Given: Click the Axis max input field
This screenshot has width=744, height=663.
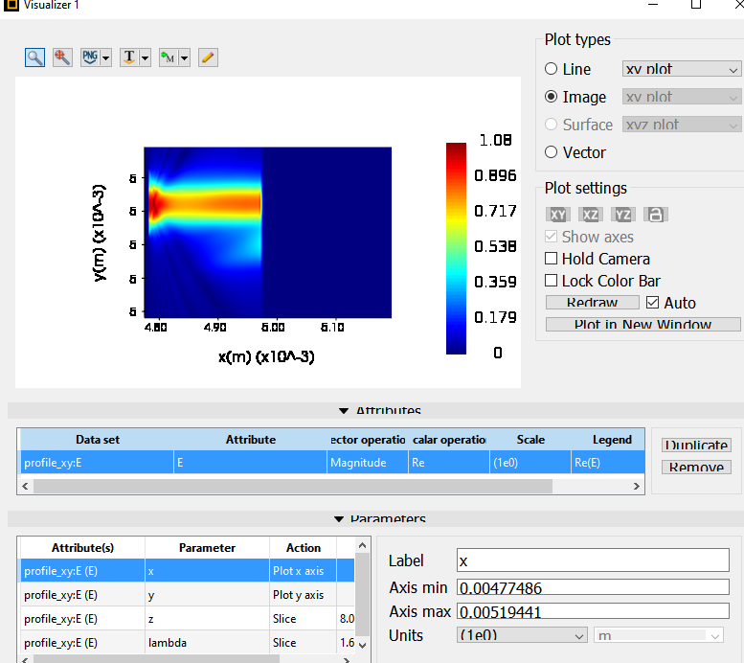Looking at the screenshot, I should coord(593,610).
